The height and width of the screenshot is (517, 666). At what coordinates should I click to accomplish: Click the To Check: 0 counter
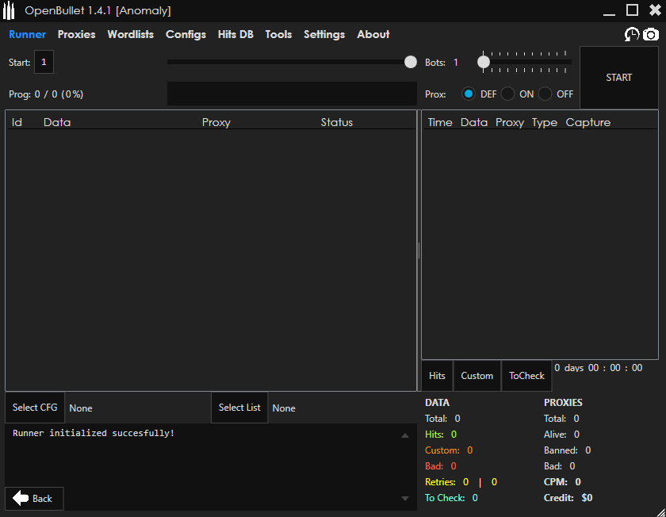pyautogui.click(x=451, y=497)
